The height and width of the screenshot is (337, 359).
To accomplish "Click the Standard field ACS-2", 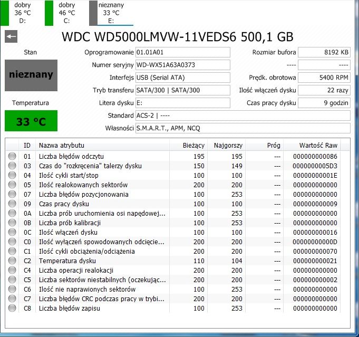I will [243, 115].
